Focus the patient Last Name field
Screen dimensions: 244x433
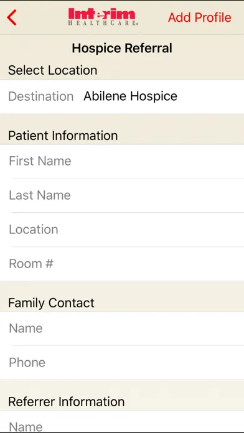click(x=122, y=195)
